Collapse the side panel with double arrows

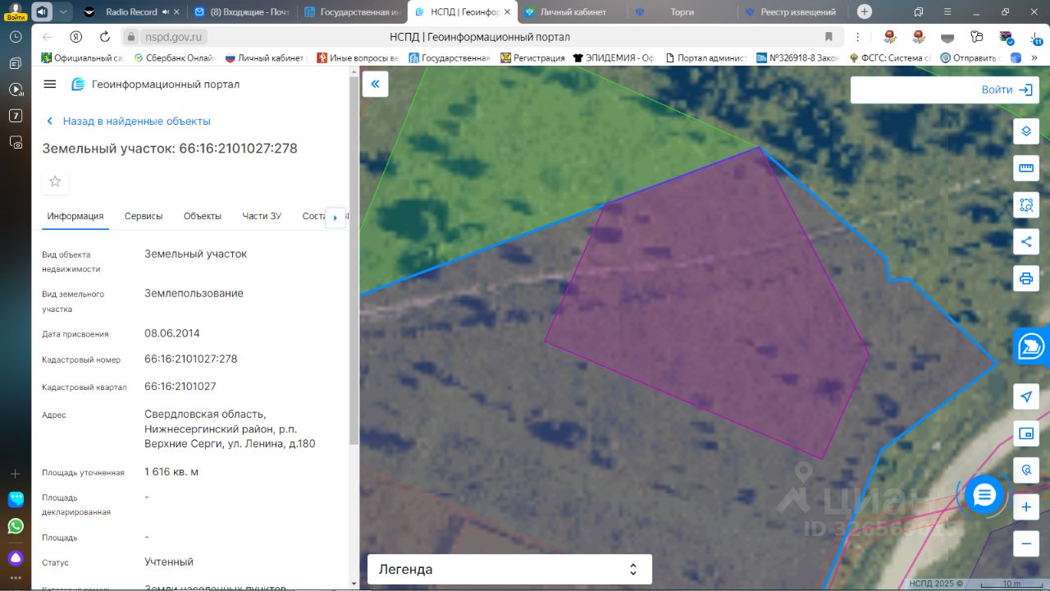(x=376, y=84)
